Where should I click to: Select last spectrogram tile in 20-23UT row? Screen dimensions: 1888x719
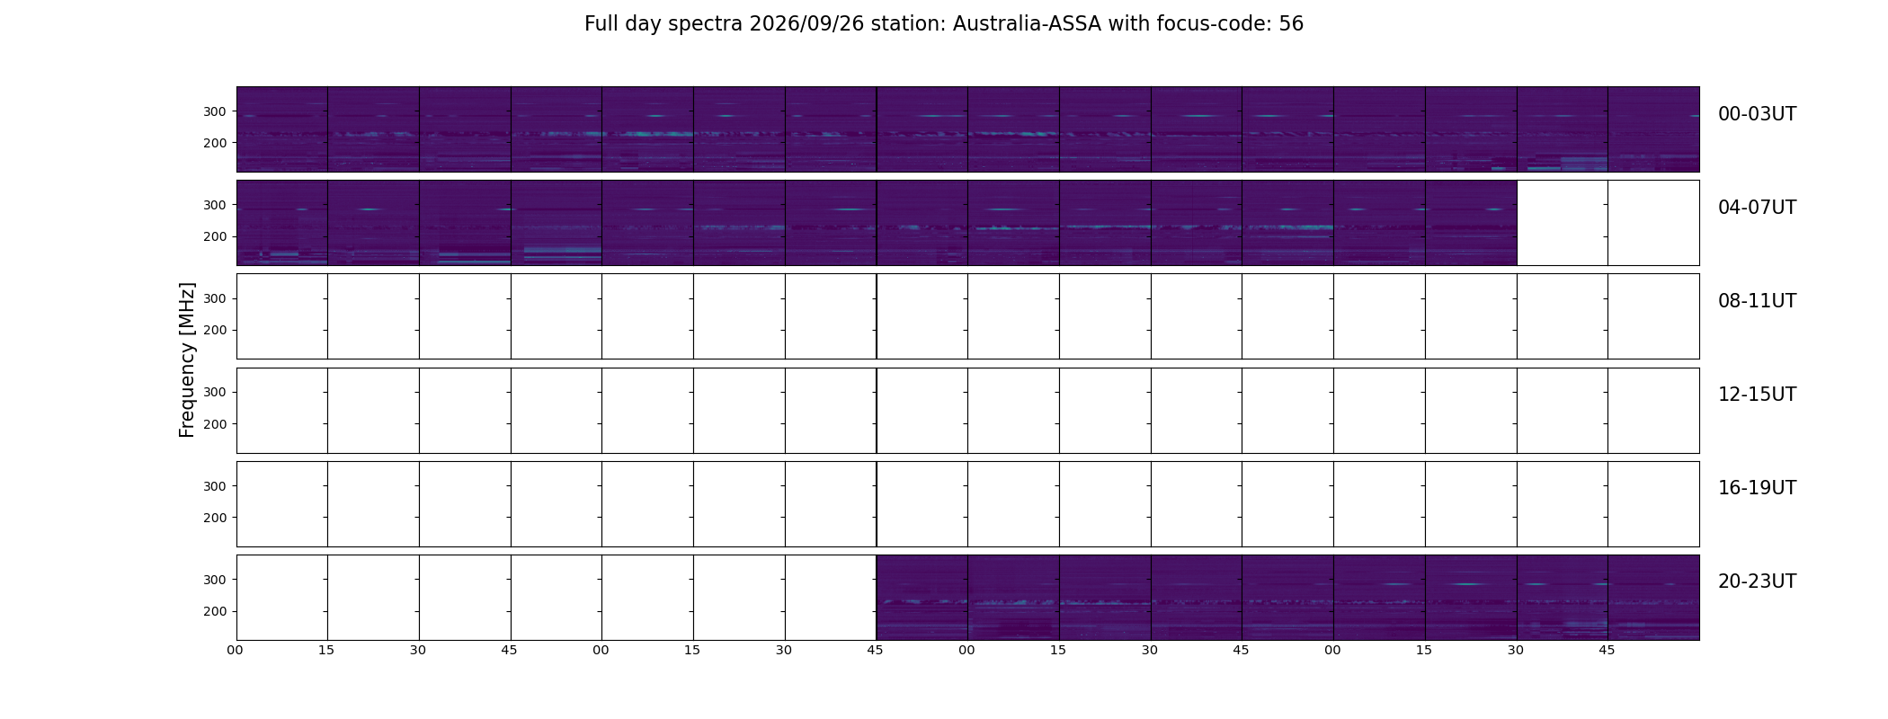pyautogui.click(x=1653, y=598)
